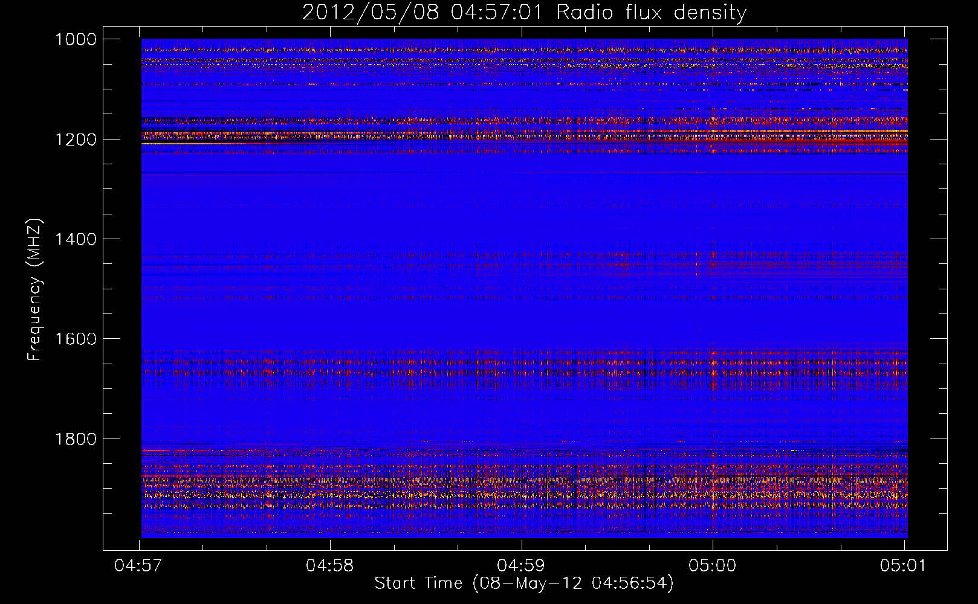Click the 'Frequency (MHZ)' axis label
This screenshot has width=978, height=604.
(x=35, y=290)
